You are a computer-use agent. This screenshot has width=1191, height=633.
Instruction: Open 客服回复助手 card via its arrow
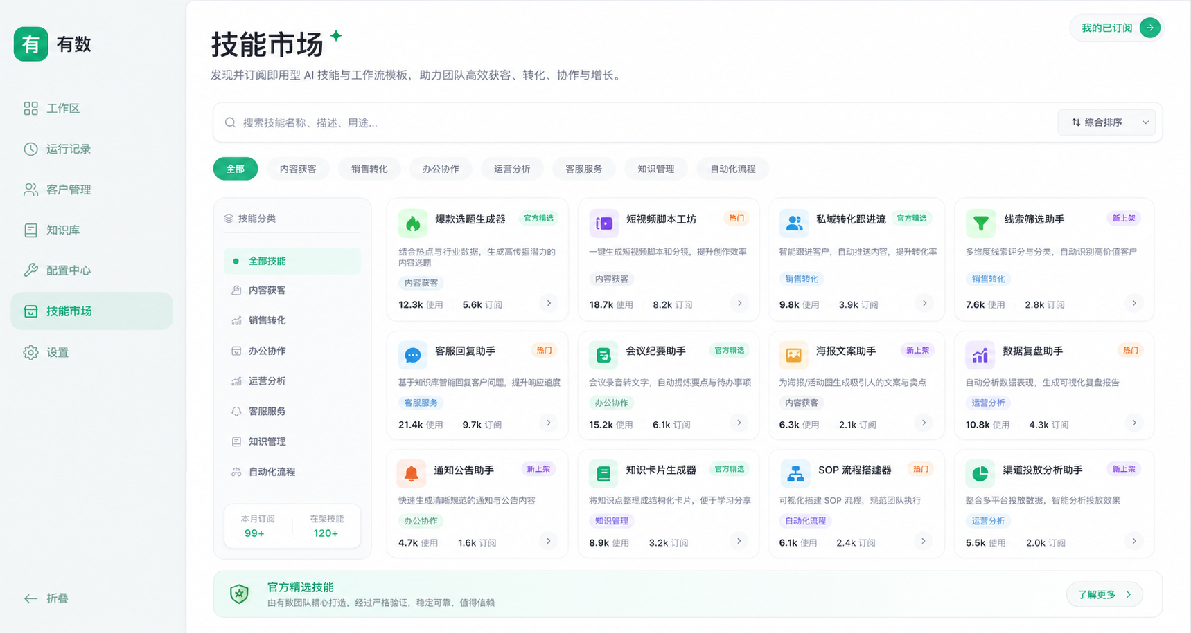coord(549,423)
